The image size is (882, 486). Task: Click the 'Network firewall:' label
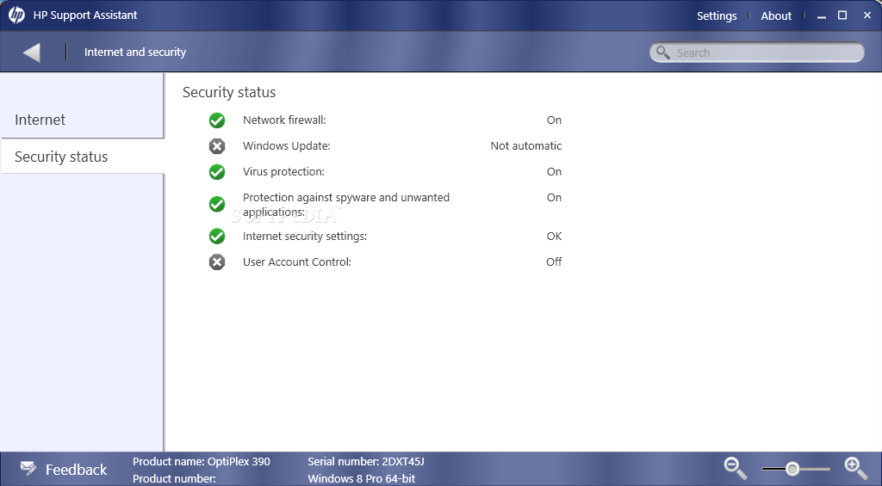point(284,120)
